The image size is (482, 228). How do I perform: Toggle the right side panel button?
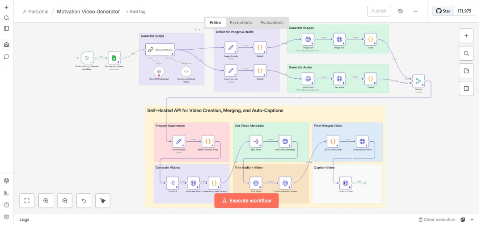pyautogui.click(x=466, y=89)
